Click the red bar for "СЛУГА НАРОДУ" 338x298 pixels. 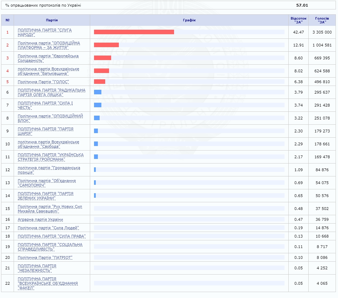pos(134,32)
